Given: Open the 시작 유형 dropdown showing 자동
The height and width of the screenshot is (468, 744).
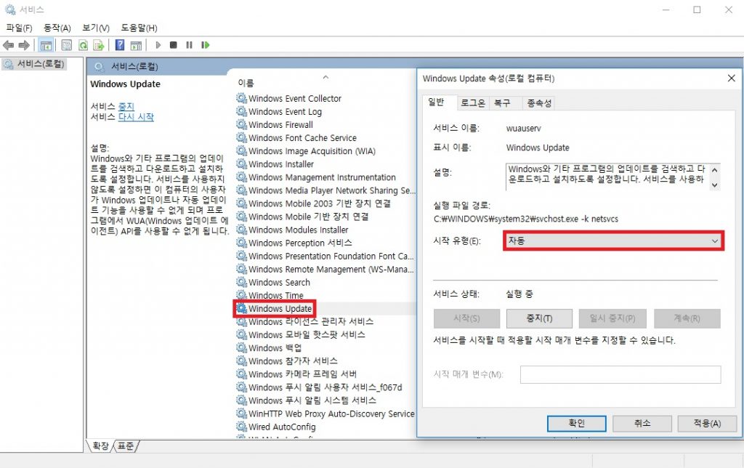Looking at the screenshot, I should point(613,241).
